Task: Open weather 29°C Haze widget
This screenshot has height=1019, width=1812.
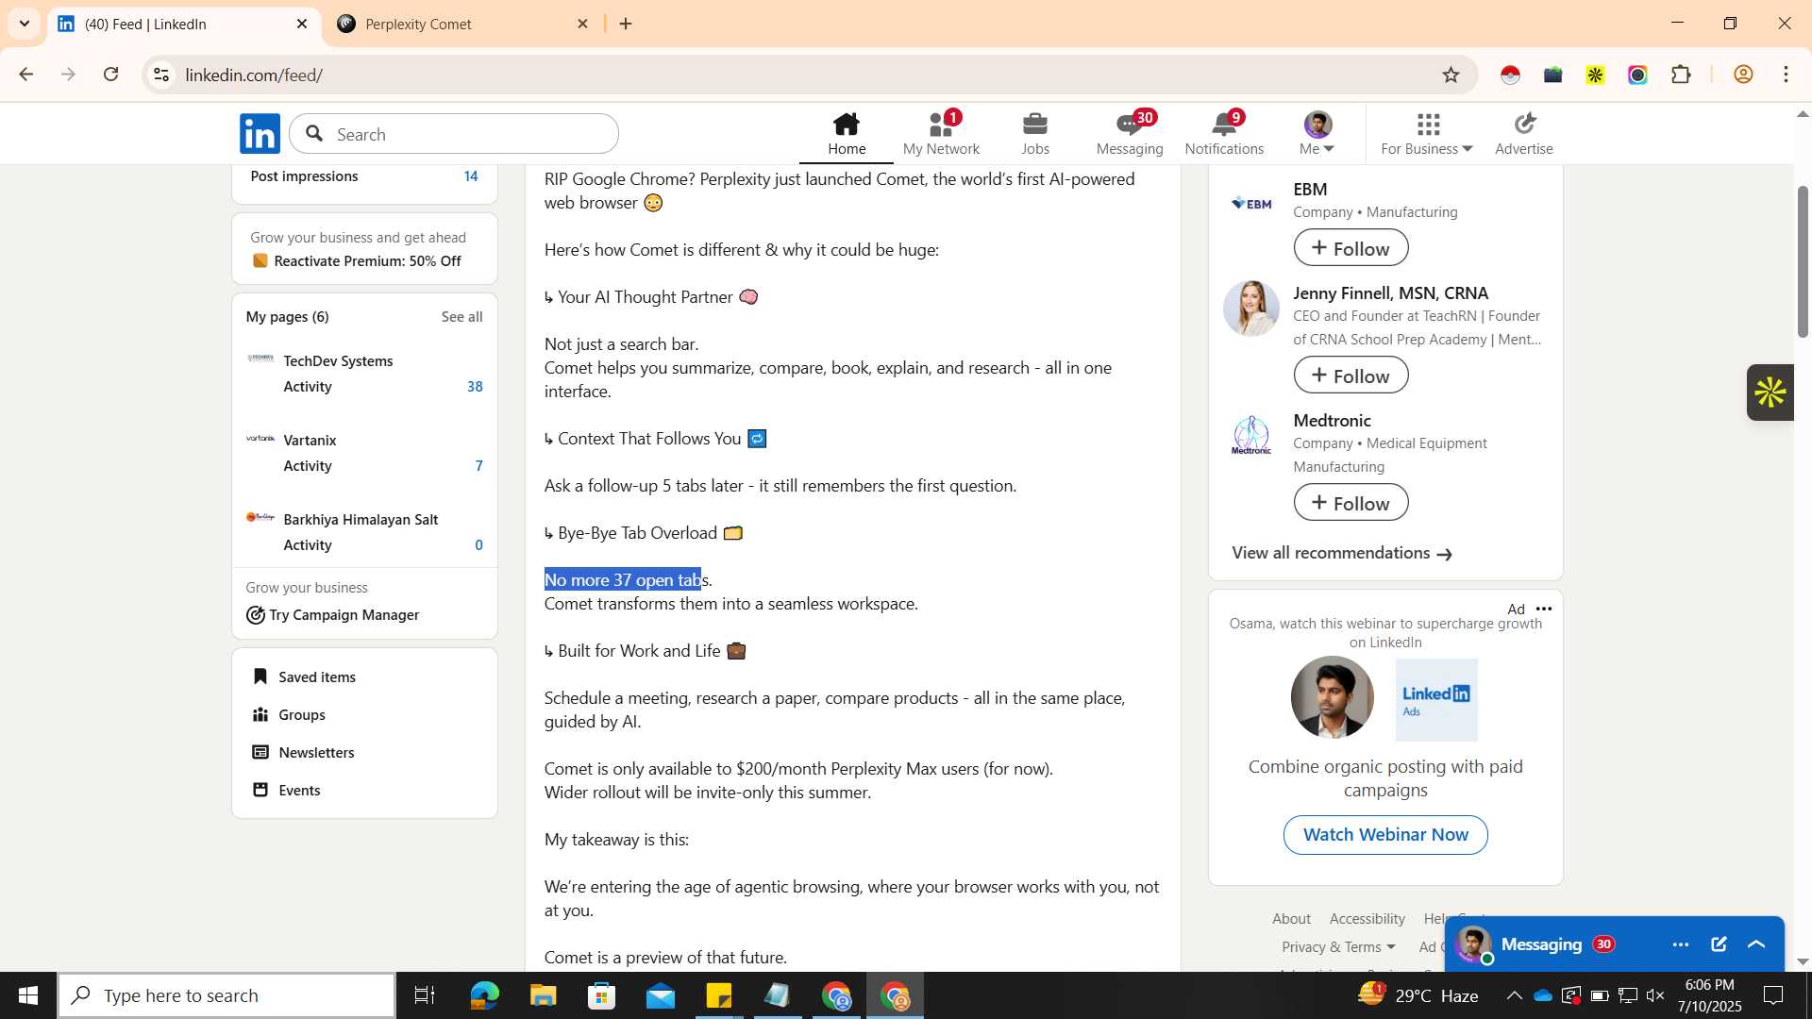Action: 1418,995
